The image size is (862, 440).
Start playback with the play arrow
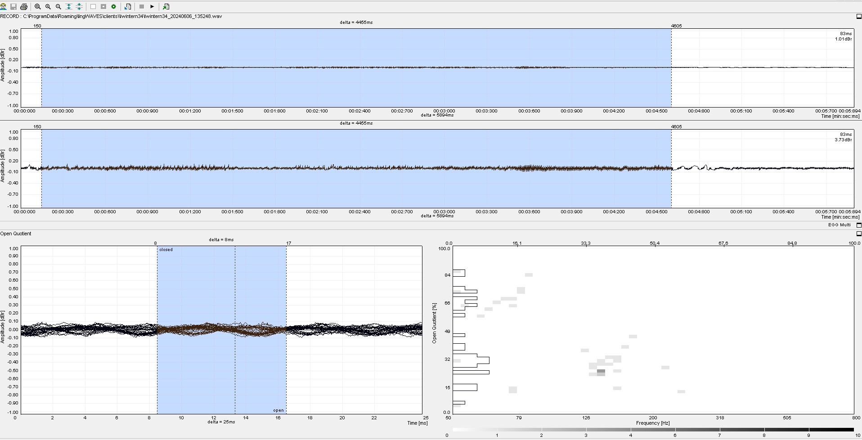pos(152,7)
